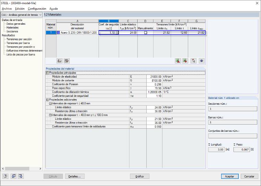Click the second green Excel import icon
The width and height of the screenshot is (261, 186).
tap(185, 61)
